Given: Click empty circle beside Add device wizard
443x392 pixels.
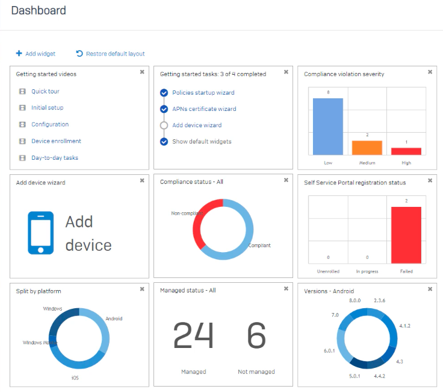Looking at the screenshot, I should (164, 125).
